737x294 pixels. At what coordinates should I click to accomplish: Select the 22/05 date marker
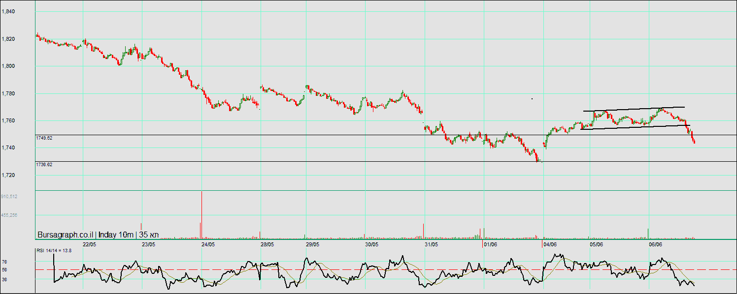(x=89, y=244)
